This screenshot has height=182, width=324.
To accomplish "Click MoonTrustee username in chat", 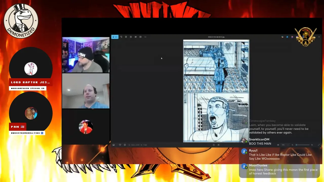I will 258,165.
